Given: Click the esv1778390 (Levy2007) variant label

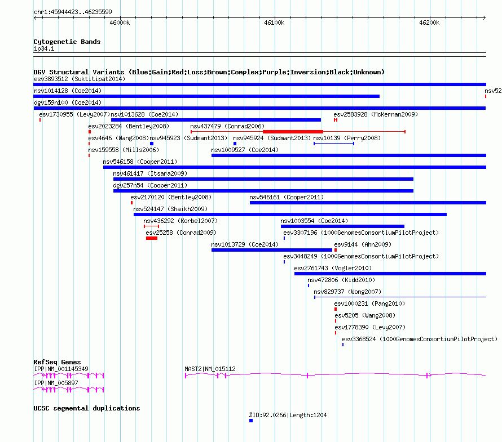Looking at the screenshot, I should 370,327.
